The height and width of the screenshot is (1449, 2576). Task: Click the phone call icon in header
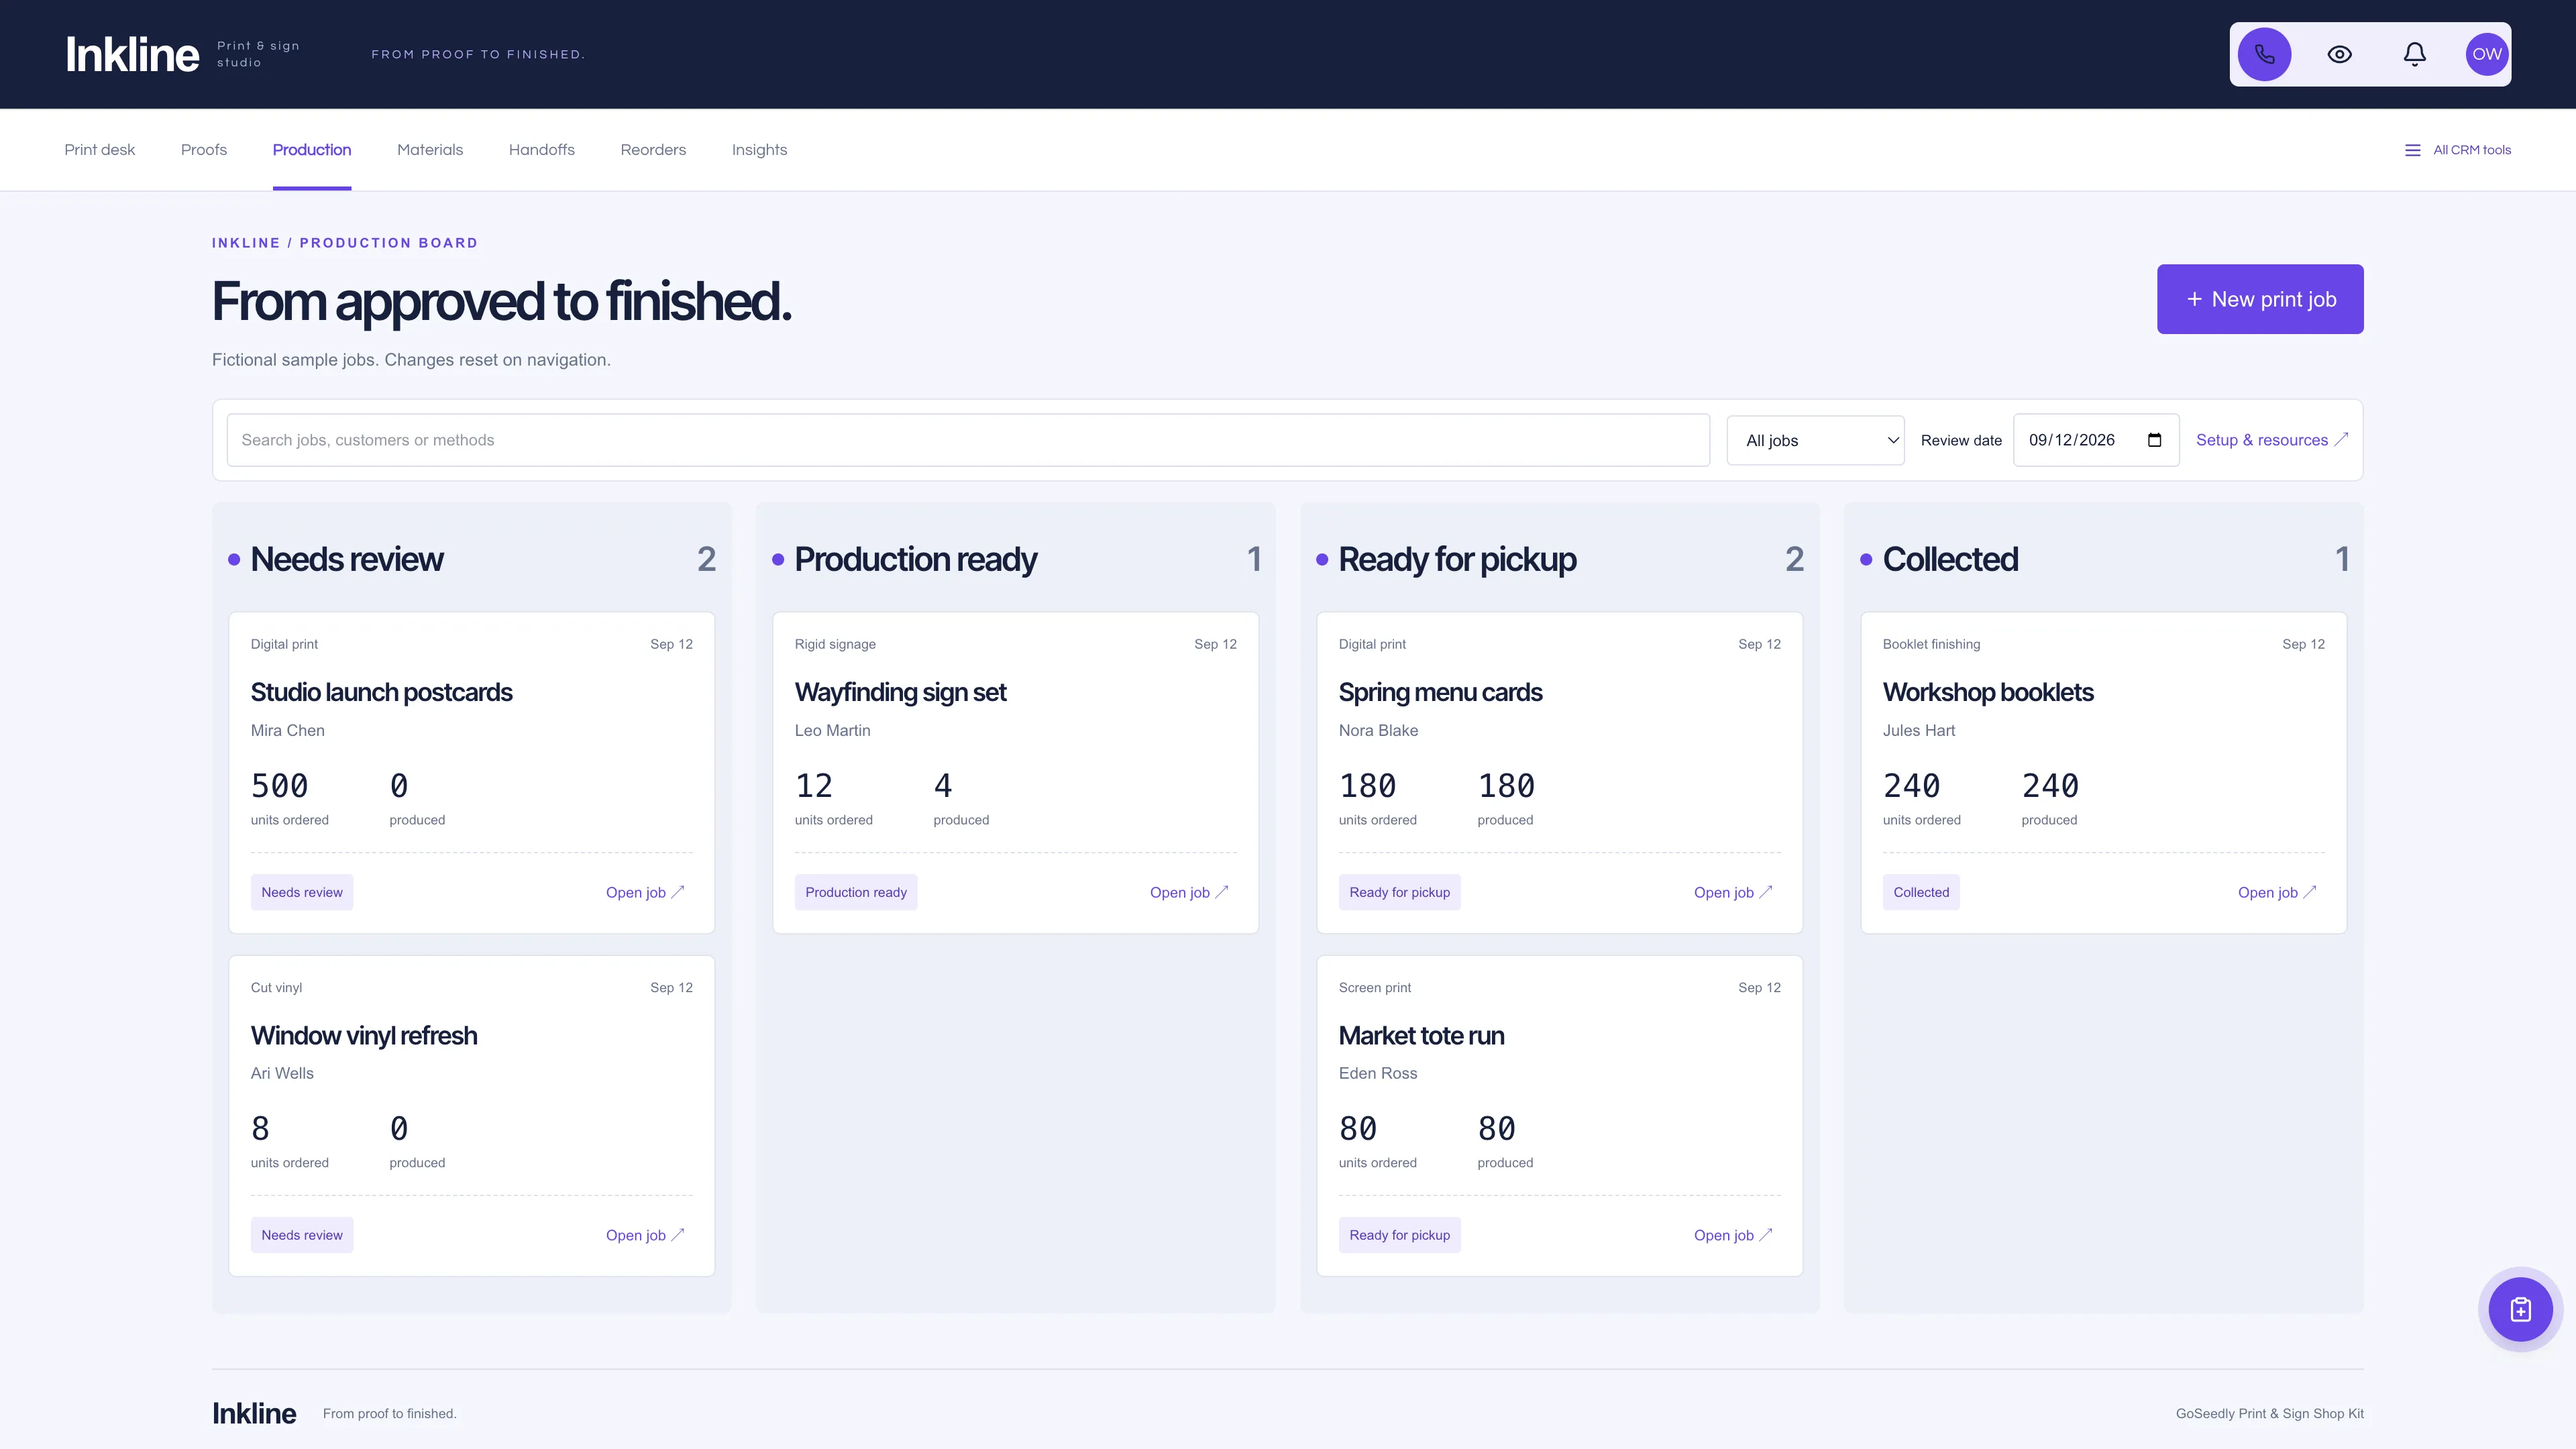click(2264, 54)
